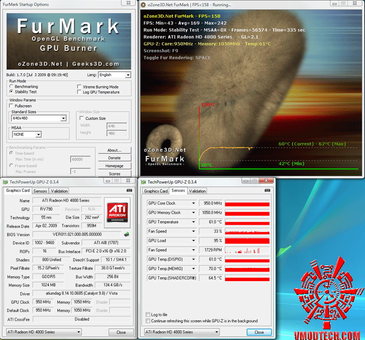Screen dimensions: 365x340
Task: Select the Time-based benchmarking option
Action: click(x=11, y=153)
